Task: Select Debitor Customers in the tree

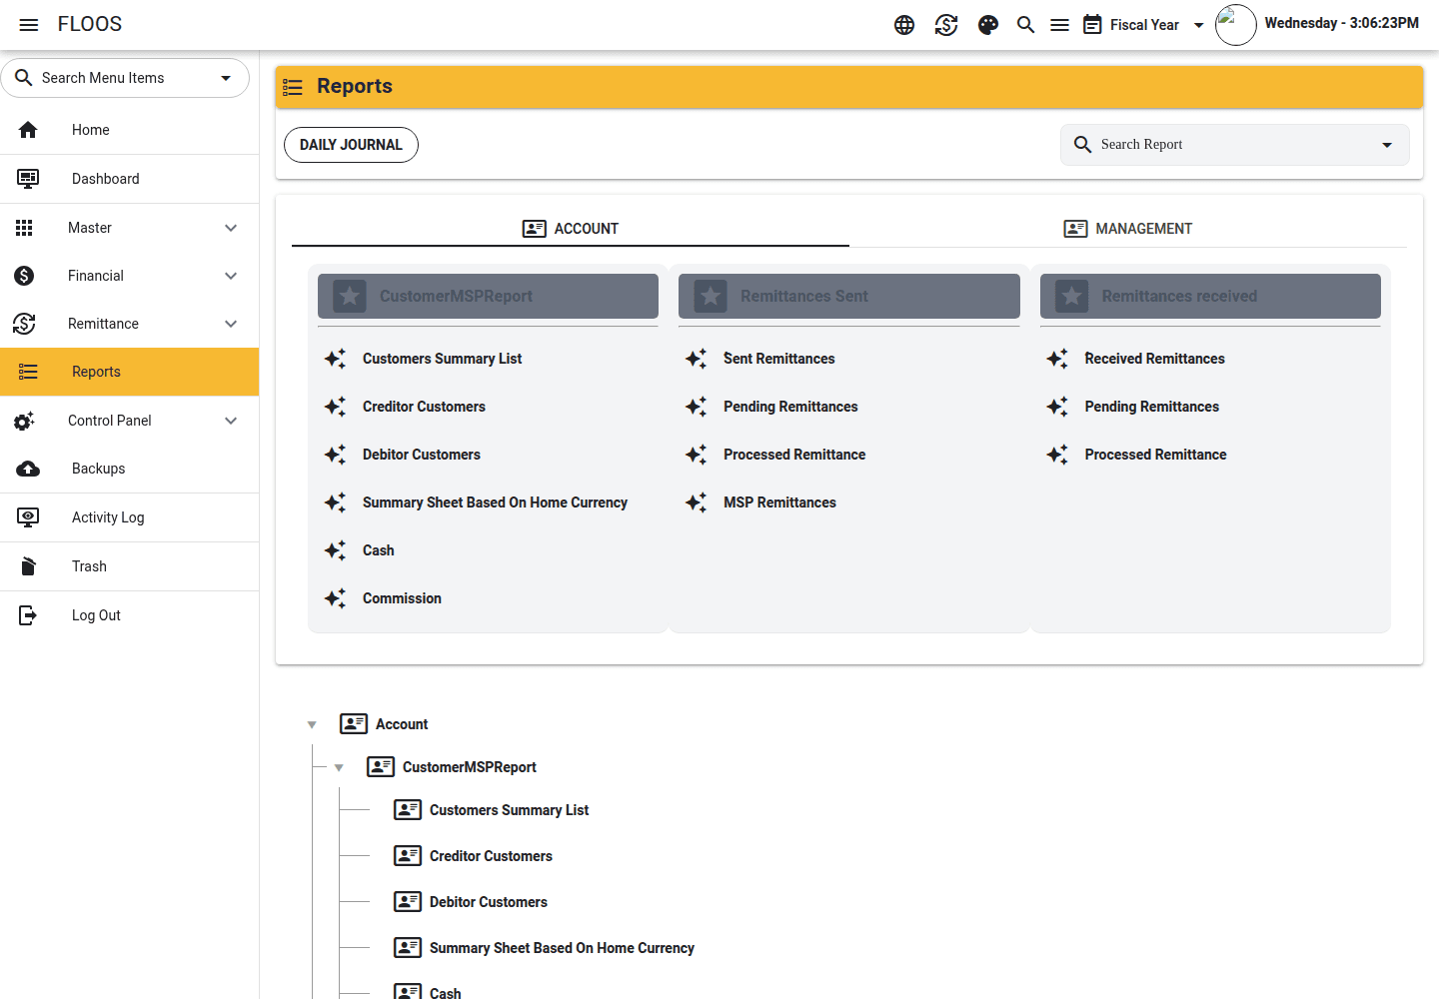Action: tap(489, 902)
